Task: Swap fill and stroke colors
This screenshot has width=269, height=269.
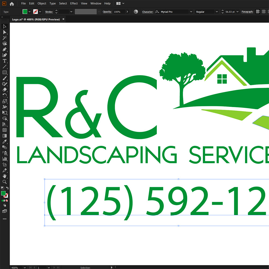Action: tap(7, 188)
